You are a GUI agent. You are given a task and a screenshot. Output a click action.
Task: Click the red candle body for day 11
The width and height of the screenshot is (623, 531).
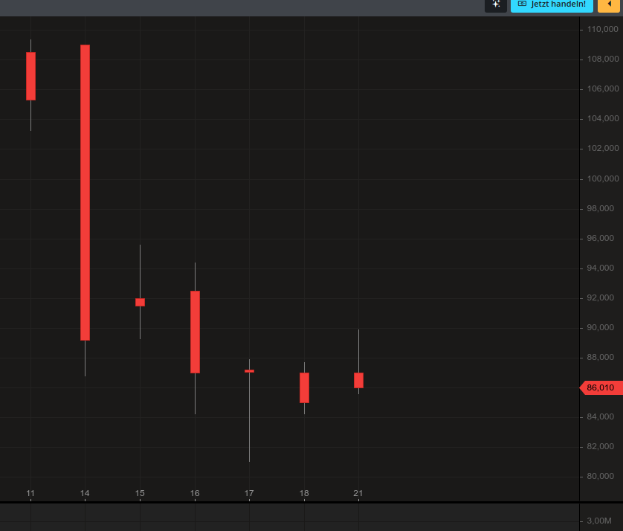pyautogui.click(x=30, y=76)
